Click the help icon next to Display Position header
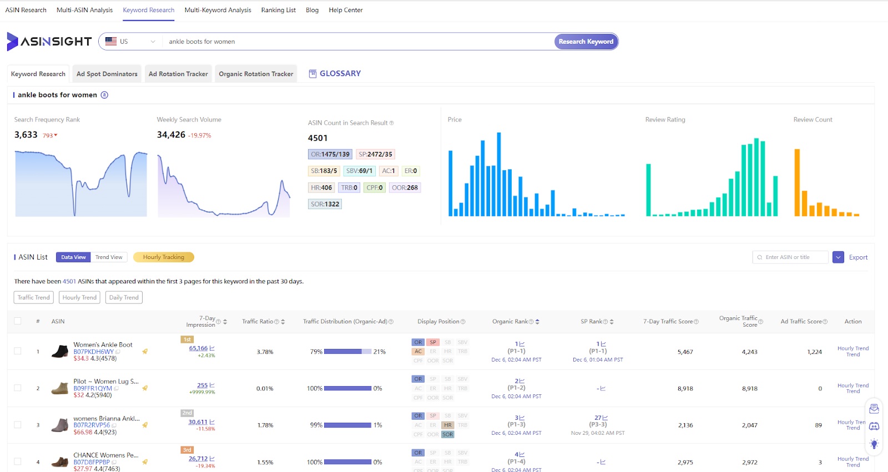The image size is (888, 472). [463, 322]
